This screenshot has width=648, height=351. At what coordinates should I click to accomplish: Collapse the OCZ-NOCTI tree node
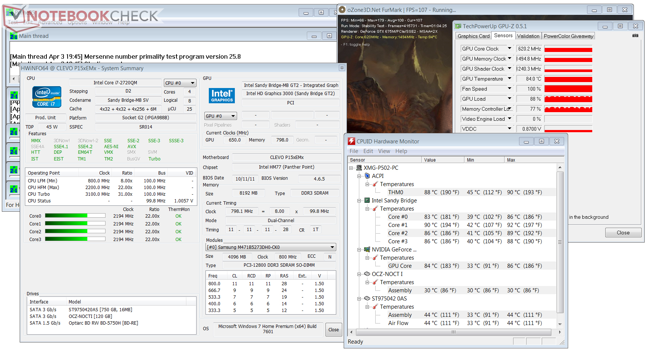[359, 274]
